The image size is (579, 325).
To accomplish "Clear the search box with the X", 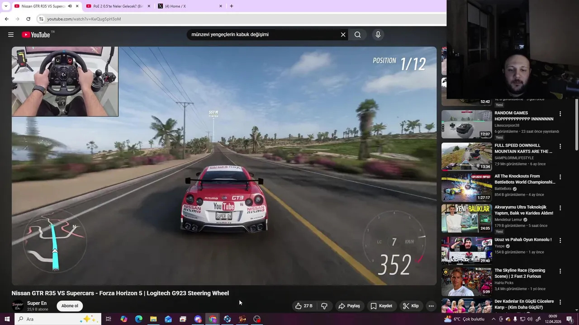I will (x=343, y=34).
